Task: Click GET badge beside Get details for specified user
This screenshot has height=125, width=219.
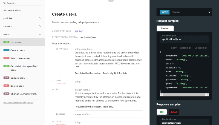Action: pos(6,66)
